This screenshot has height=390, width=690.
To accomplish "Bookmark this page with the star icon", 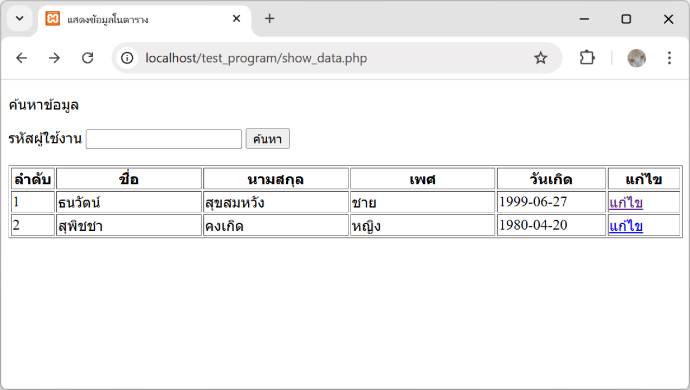I will (x=540, y=58).
